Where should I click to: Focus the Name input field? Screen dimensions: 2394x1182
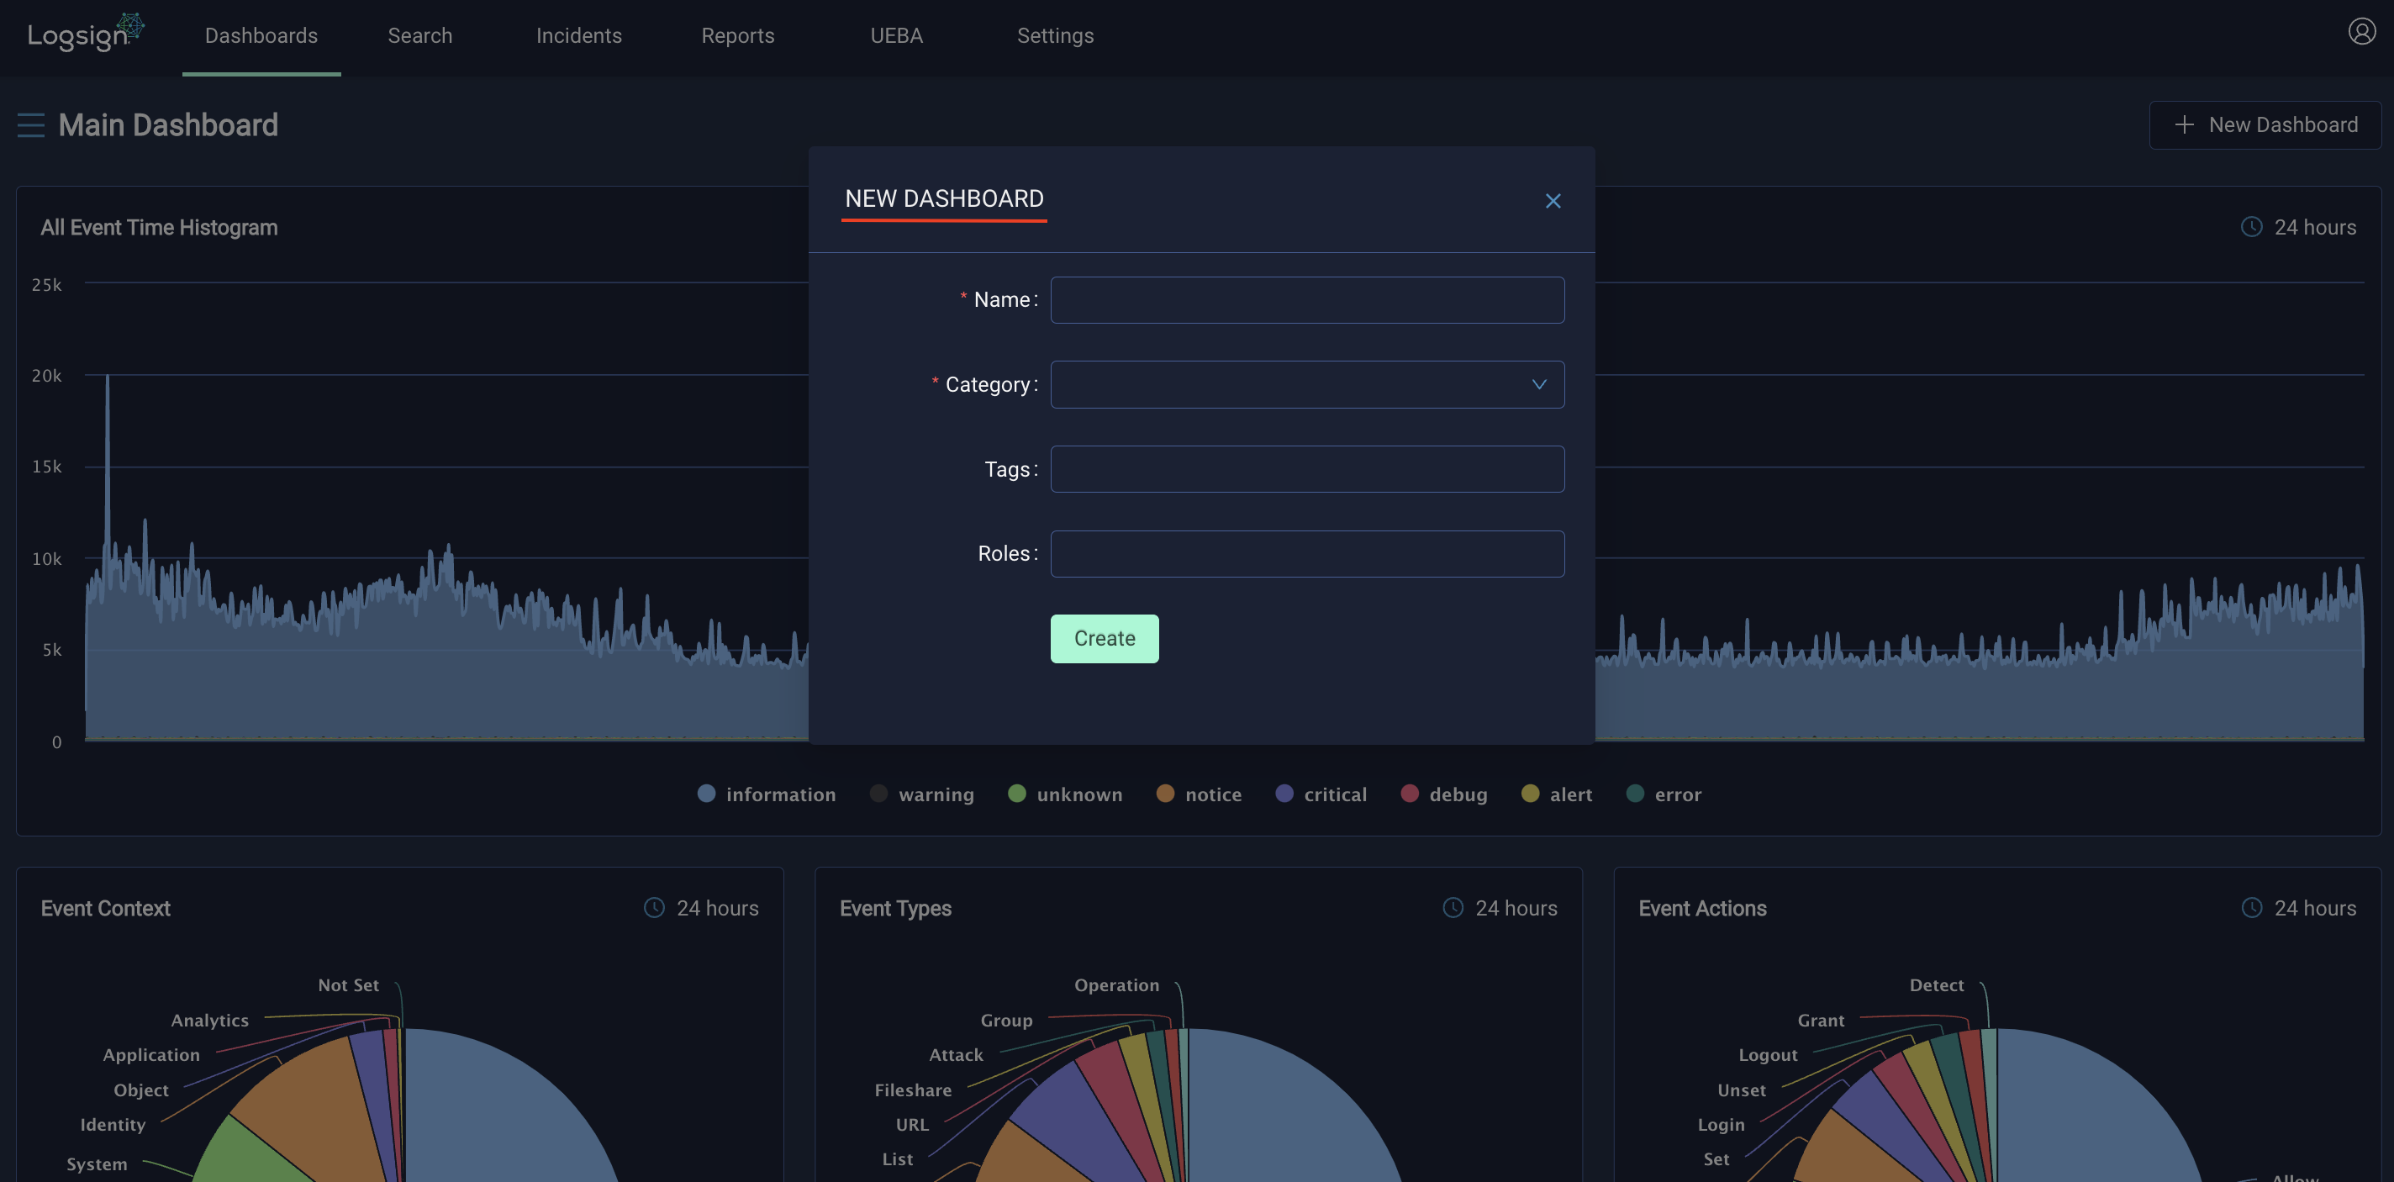coord(1306,299)
